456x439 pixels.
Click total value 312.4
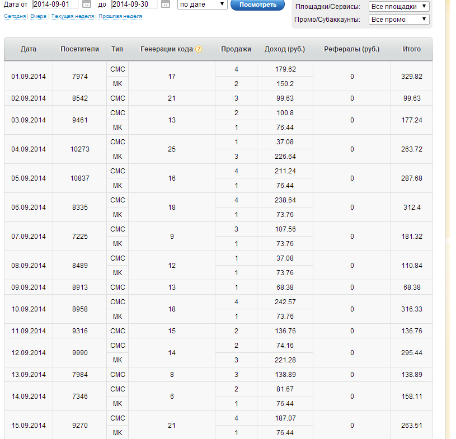point(412,207)
